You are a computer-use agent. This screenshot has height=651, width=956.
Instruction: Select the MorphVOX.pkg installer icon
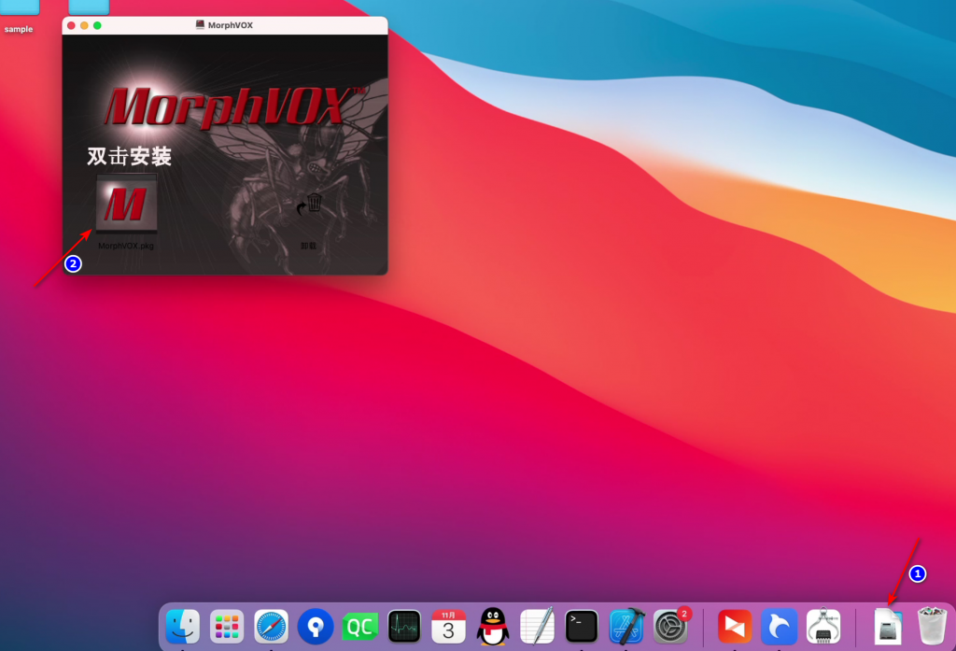pos(126,204)
